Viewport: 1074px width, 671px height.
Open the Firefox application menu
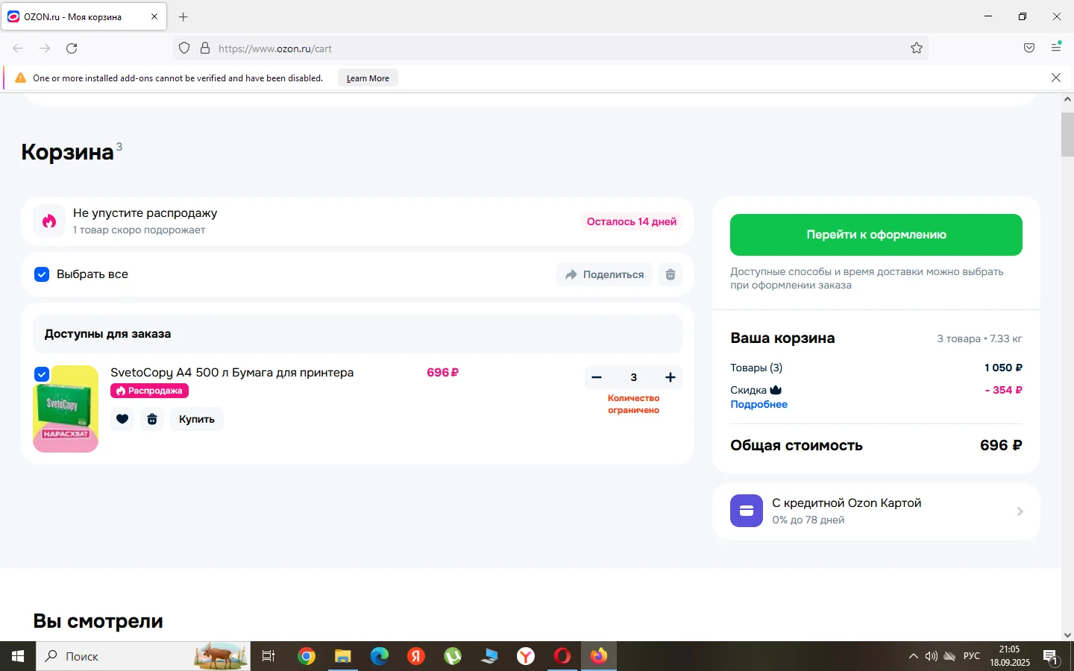[1056, 47]
